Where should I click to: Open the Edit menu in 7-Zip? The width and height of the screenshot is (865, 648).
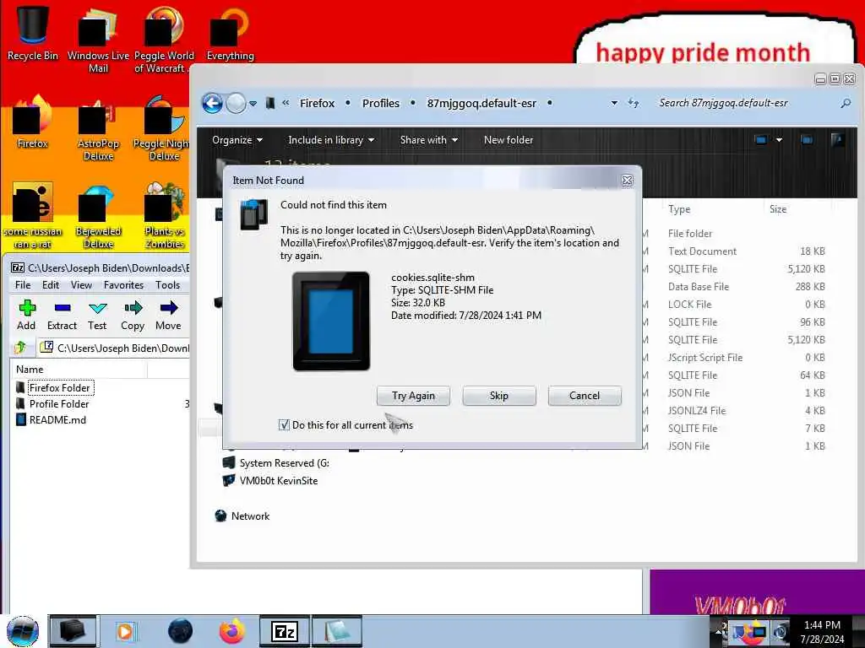[x=51, y=285]
